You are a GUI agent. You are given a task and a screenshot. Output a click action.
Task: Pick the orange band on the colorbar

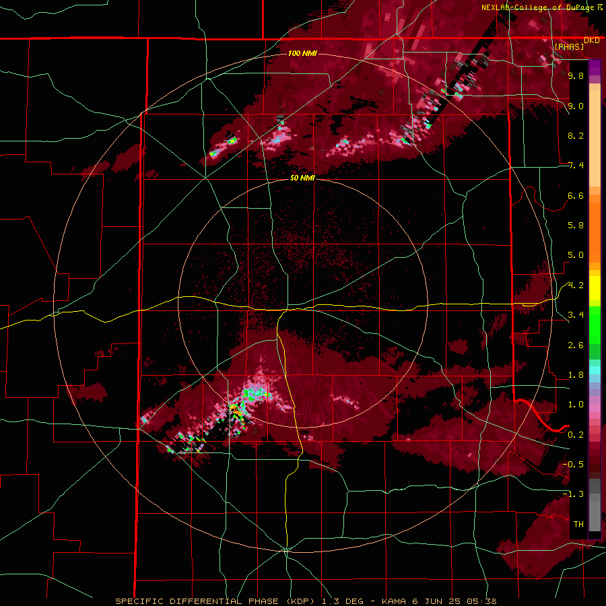click(595, 232)
